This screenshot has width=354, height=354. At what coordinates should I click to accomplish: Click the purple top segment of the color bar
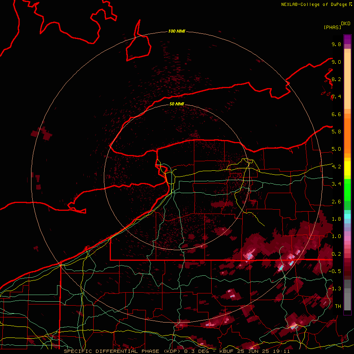point(347,39)
